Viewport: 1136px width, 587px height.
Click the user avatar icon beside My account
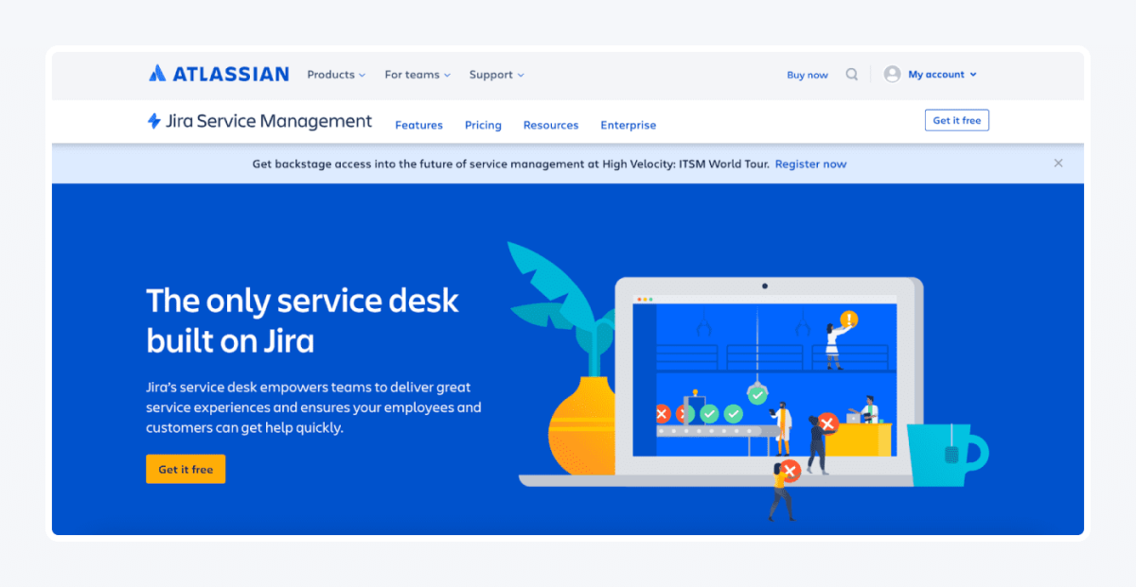click(x=891, y=74)
